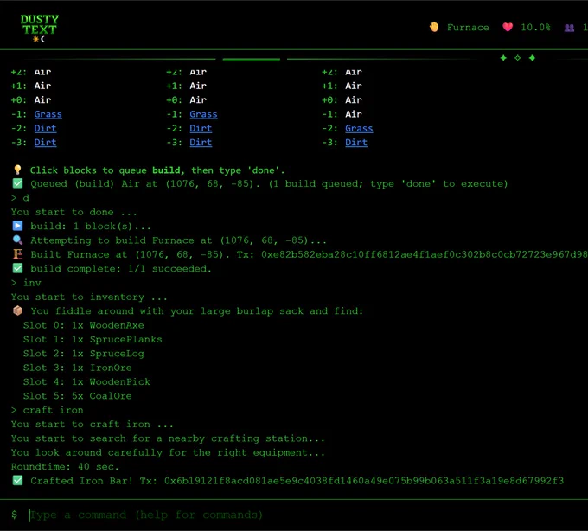Click the dollar sign prompt
This screenshot has width=588, height=531.
[14, 515]
